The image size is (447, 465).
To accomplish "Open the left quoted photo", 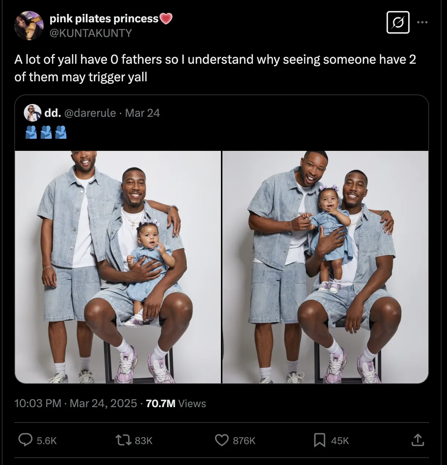I will pyautogui.click(x=118, y=267).
